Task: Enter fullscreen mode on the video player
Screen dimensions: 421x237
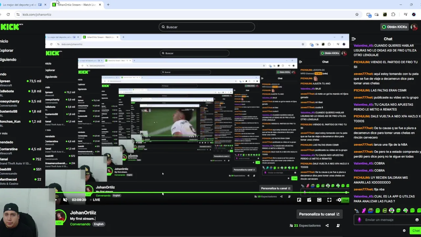Action: [329, 200]
